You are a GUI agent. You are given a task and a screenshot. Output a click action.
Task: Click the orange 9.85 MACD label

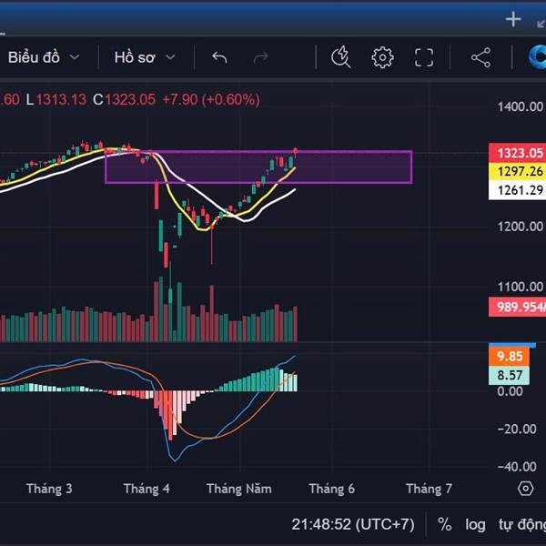(509, 356)
